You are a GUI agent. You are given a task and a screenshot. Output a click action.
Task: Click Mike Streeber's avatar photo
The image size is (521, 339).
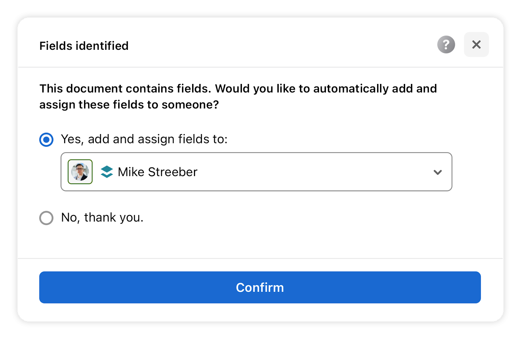(x=80, y=172)
